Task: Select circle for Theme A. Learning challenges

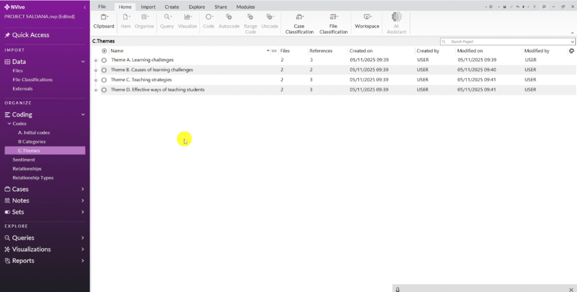Action: pyautogui.click(x=104, y=60)
